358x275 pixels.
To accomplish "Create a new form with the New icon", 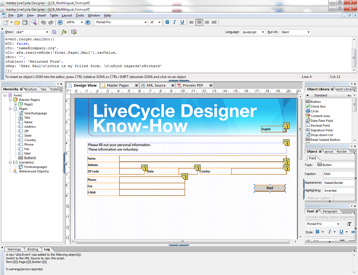I will 6,22.
